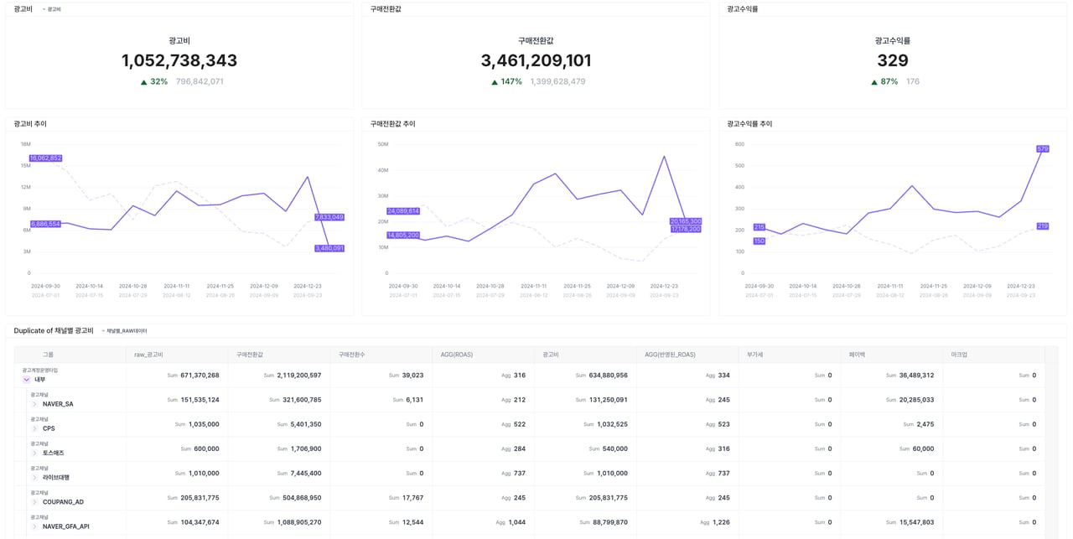This screenshot has height=539, width=1073.
Task: Collapse the 내부 group row chevron
Action: (x=27, y=380)
